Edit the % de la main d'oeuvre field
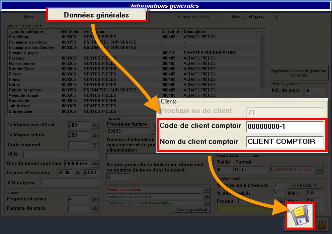 (279, 185)
